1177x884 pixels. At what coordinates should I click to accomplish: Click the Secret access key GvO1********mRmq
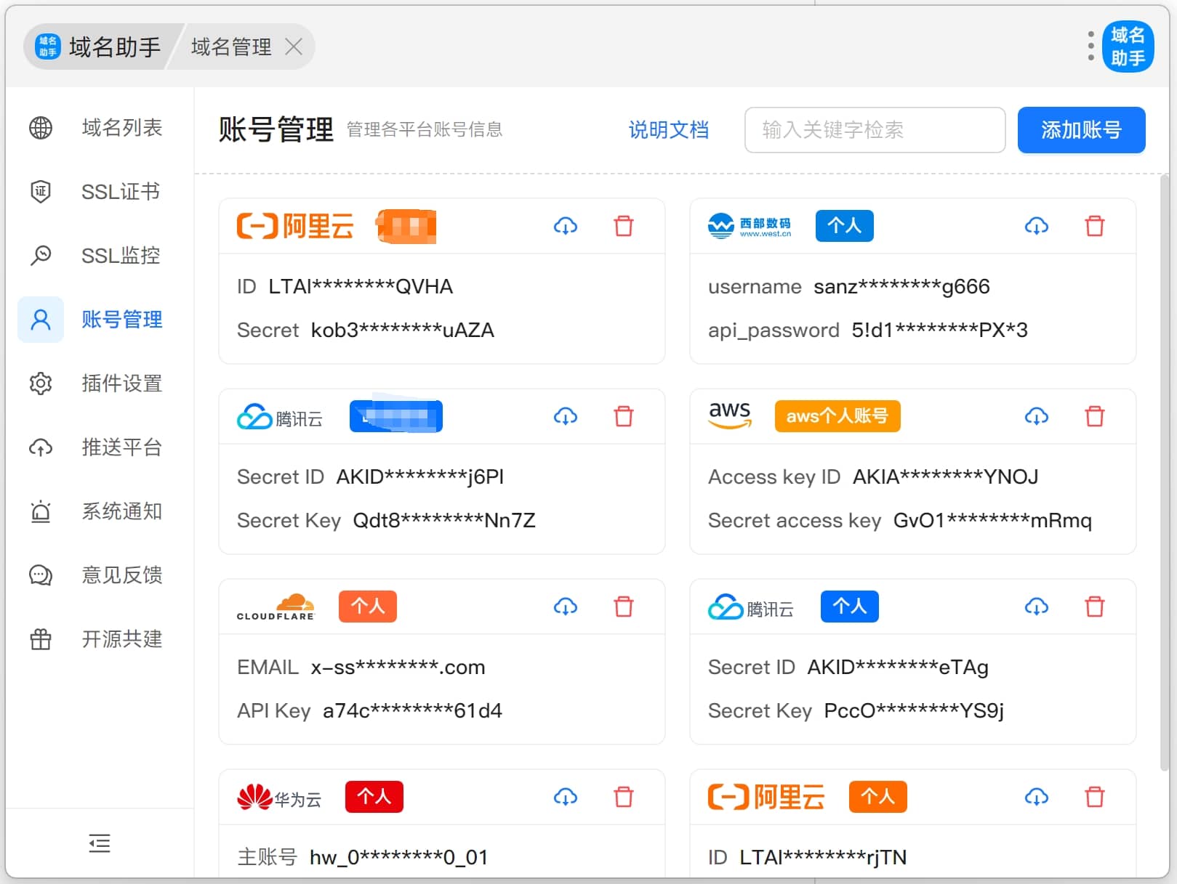pyautogui.click(x=992, y=521)
